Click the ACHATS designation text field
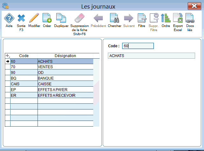 [x=151, y=56]
